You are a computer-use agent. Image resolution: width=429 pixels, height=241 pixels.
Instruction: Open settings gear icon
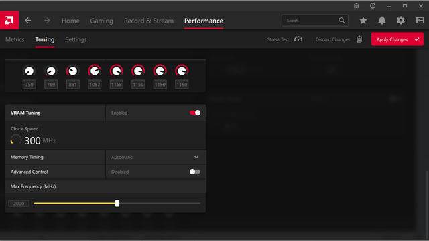[x=401, y=21]
